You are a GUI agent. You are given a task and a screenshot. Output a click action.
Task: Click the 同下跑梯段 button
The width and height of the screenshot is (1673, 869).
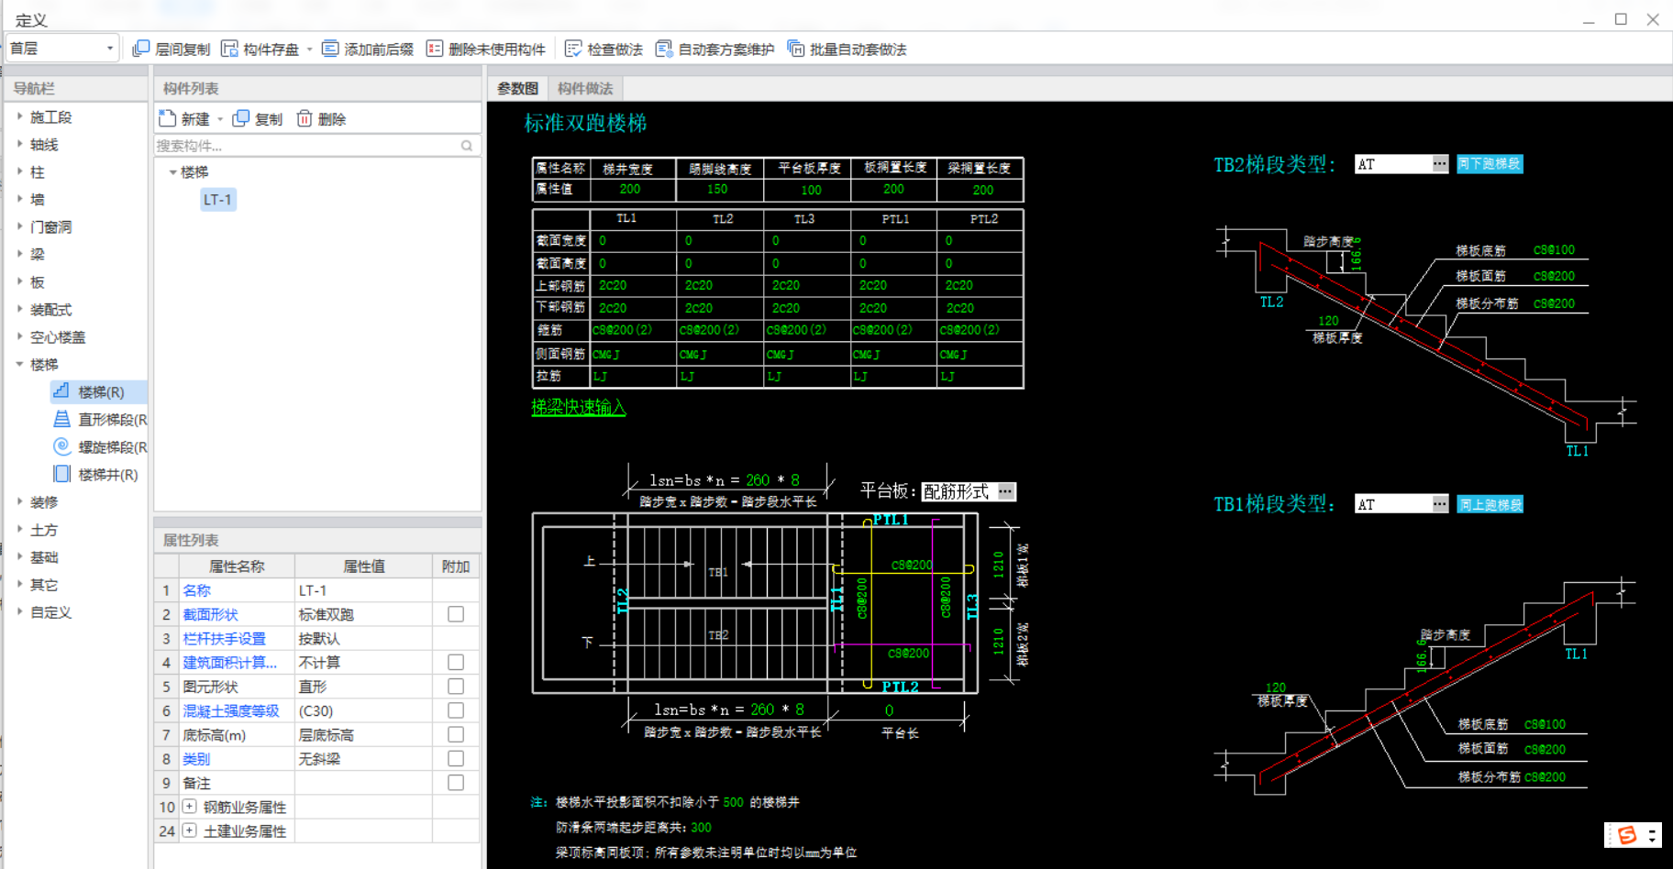click(1490, 164)
